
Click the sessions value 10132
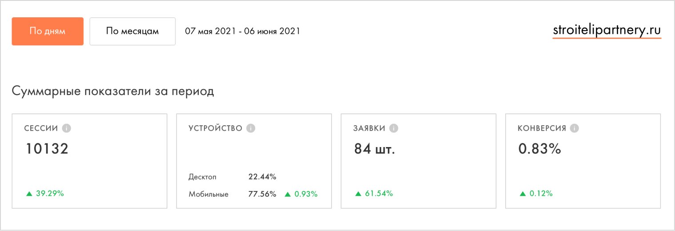[47, 149]
